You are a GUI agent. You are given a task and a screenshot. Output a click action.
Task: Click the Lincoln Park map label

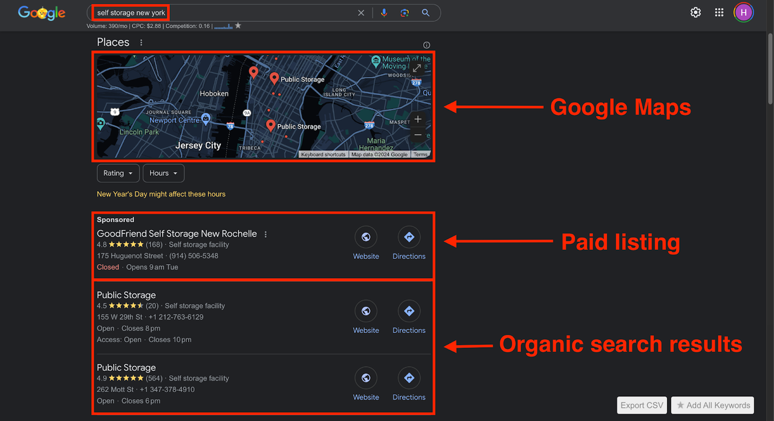(x=139, y=132)
